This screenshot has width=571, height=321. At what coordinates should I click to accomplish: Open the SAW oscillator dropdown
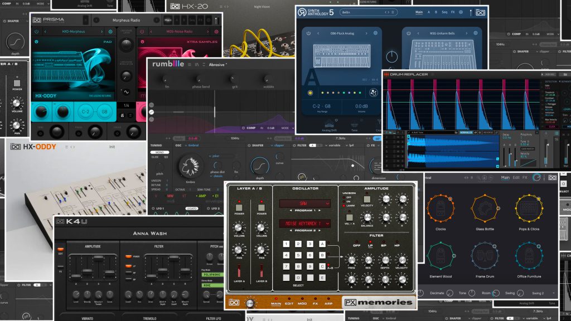[x=304, y=203]
